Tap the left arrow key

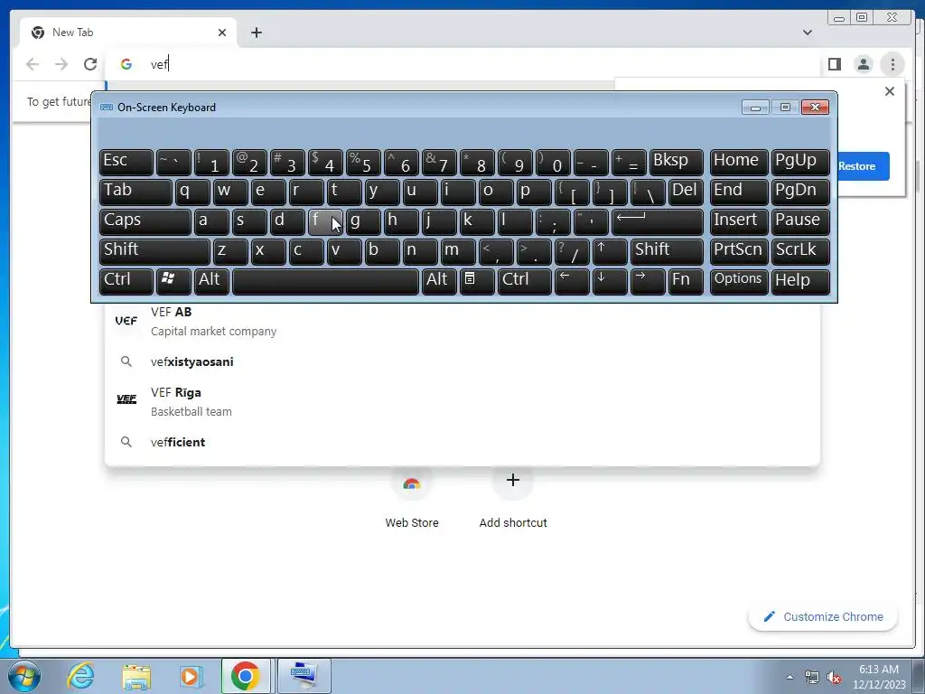[x=572, y=282]
